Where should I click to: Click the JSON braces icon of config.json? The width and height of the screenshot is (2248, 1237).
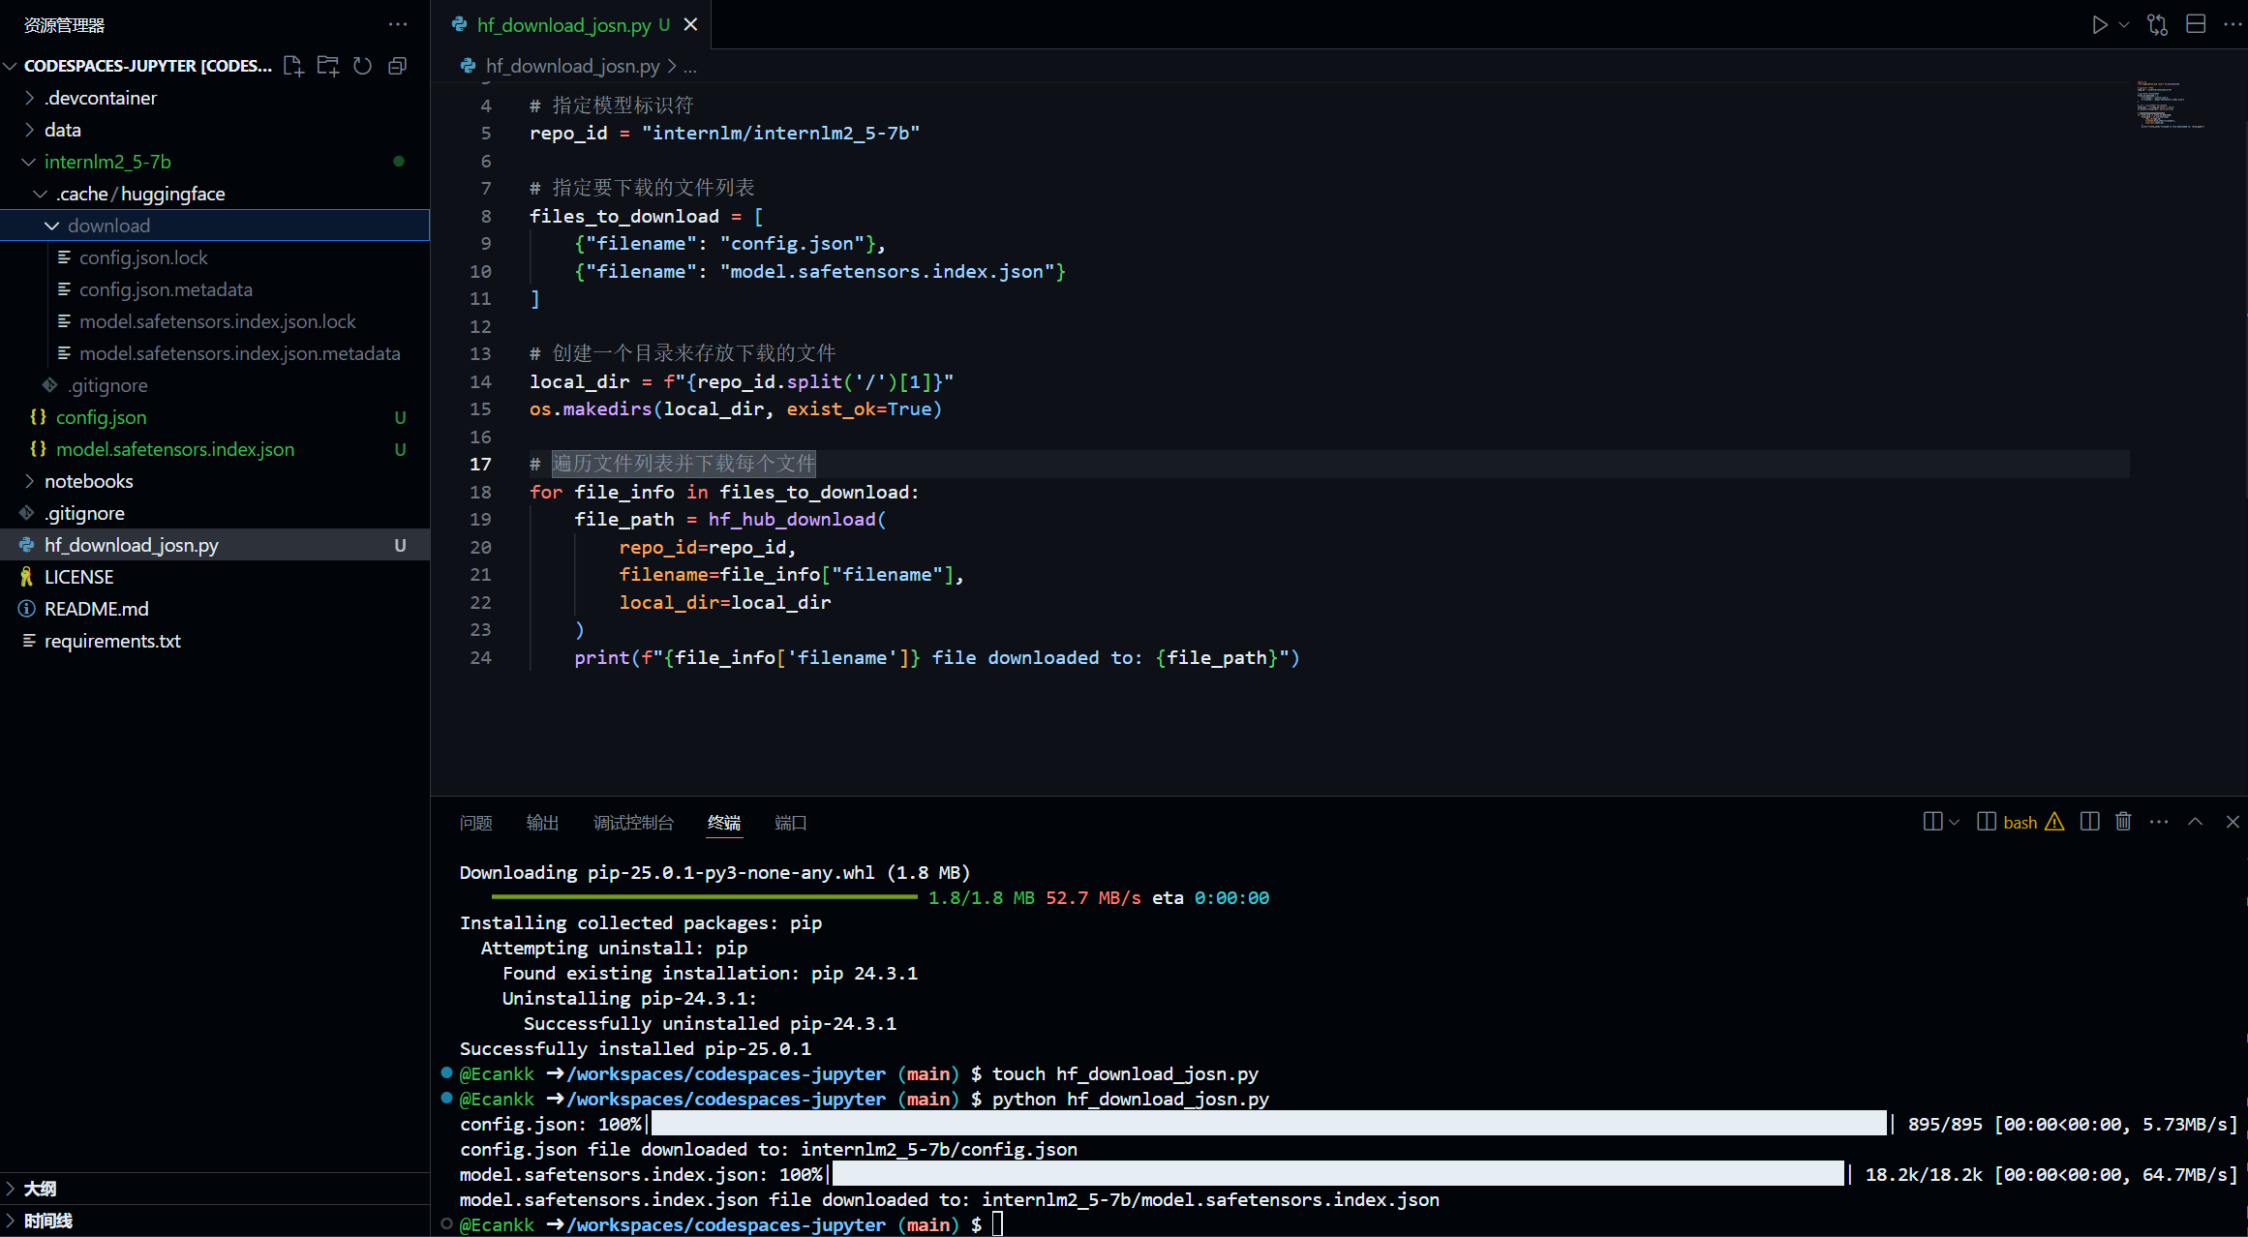pyautogui.click(x=39, y=417)
